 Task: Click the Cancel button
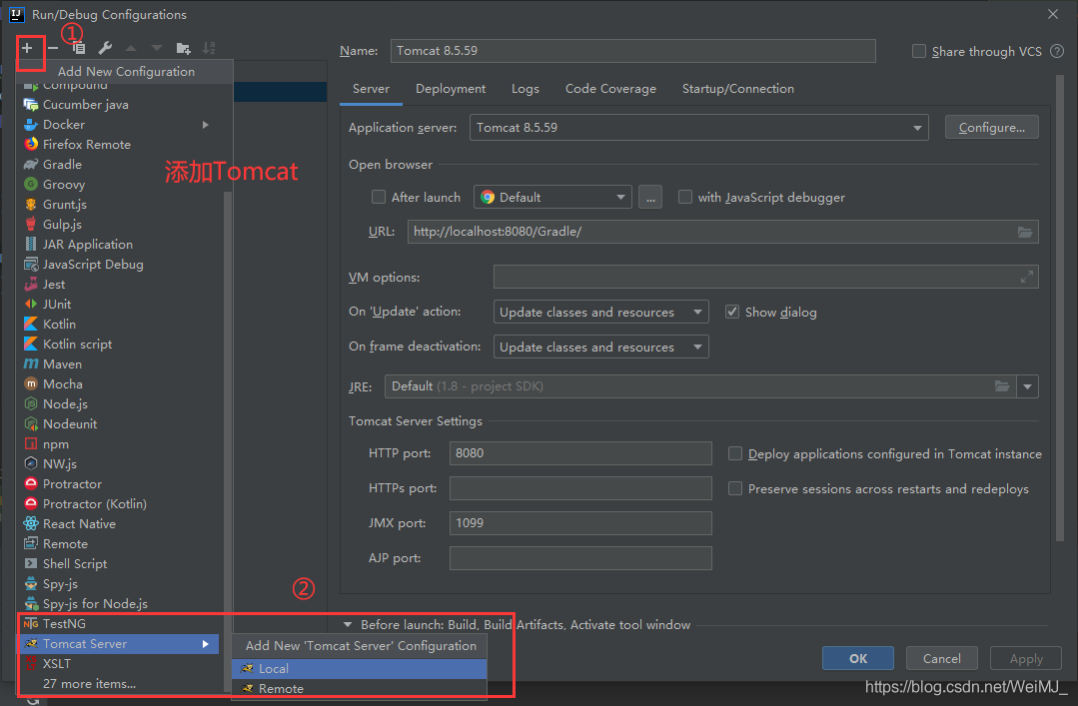click(x=942, y=658)
